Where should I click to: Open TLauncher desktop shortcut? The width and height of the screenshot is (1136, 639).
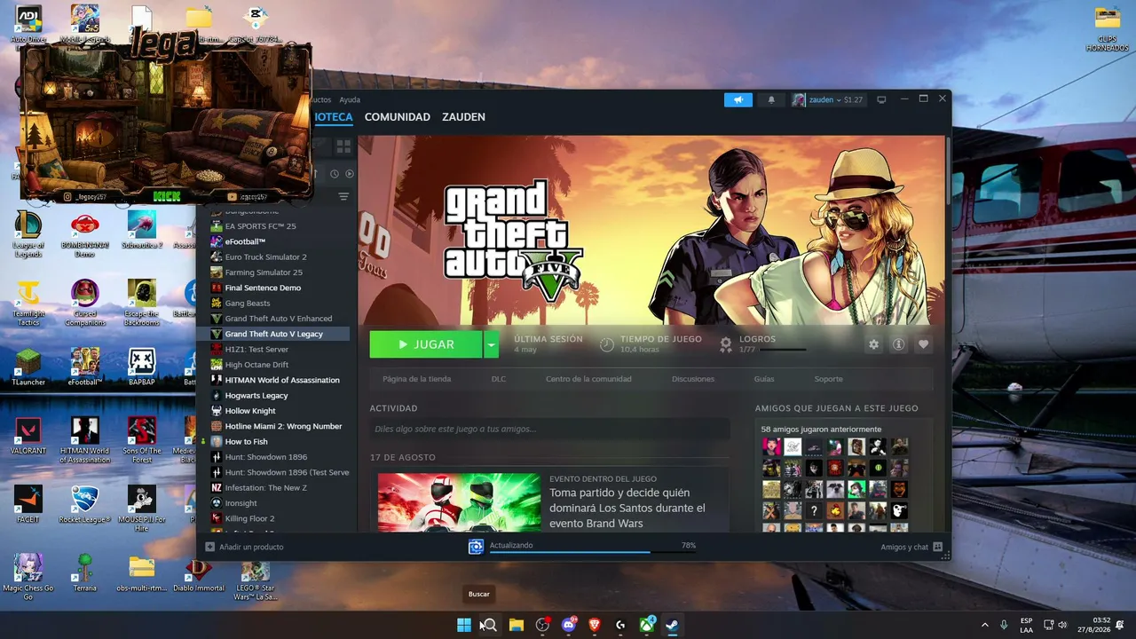pos(28,367)
